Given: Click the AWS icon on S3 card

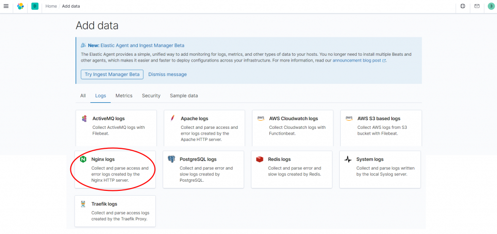Looking at the screenshot, I should point(349,118).
